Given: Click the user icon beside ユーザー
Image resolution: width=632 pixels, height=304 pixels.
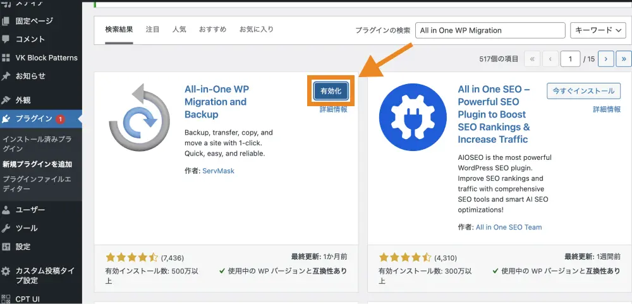Looking at the screenshot, I should [6, 210].
